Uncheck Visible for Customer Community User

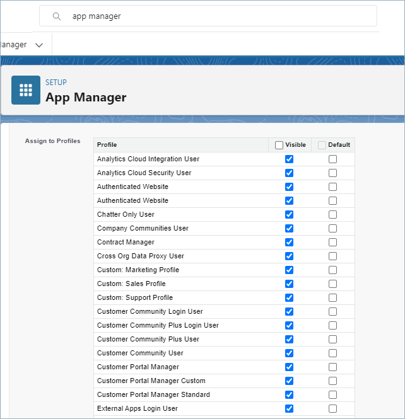click(289, 353)
